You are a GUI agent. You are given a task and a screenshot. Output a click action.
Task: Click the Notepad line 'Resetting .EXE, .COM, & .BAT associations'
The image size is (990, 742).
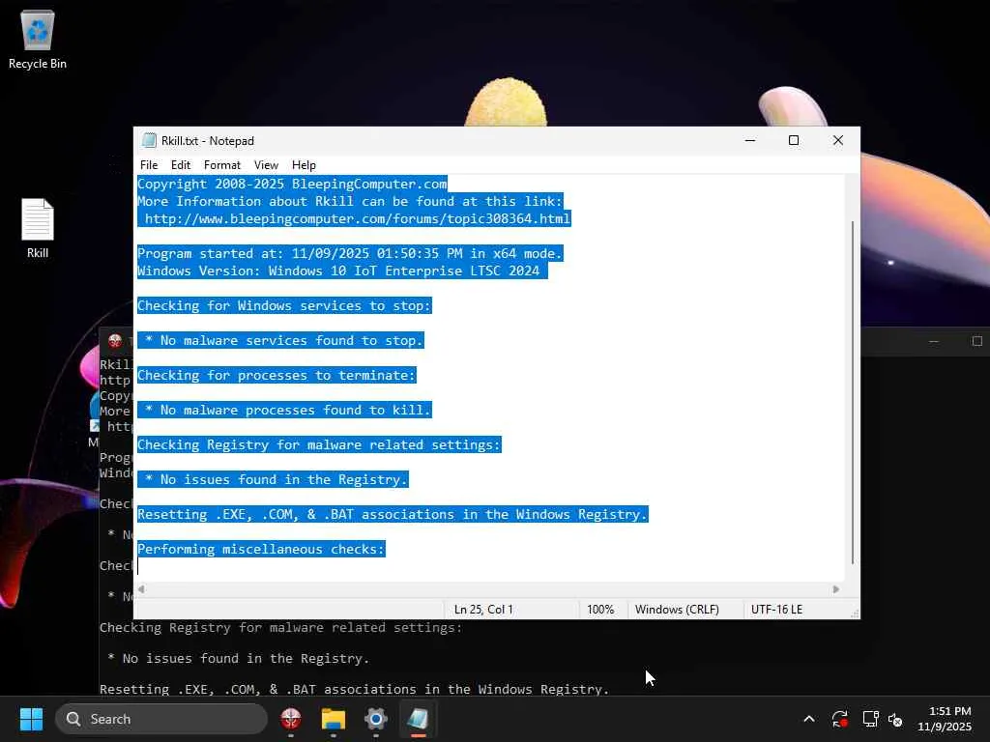(393, 514)
